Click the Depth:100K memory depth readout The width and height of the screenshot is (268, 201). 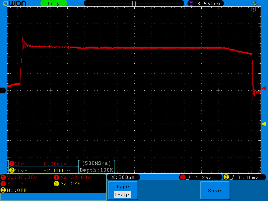[x=96, y=170]
